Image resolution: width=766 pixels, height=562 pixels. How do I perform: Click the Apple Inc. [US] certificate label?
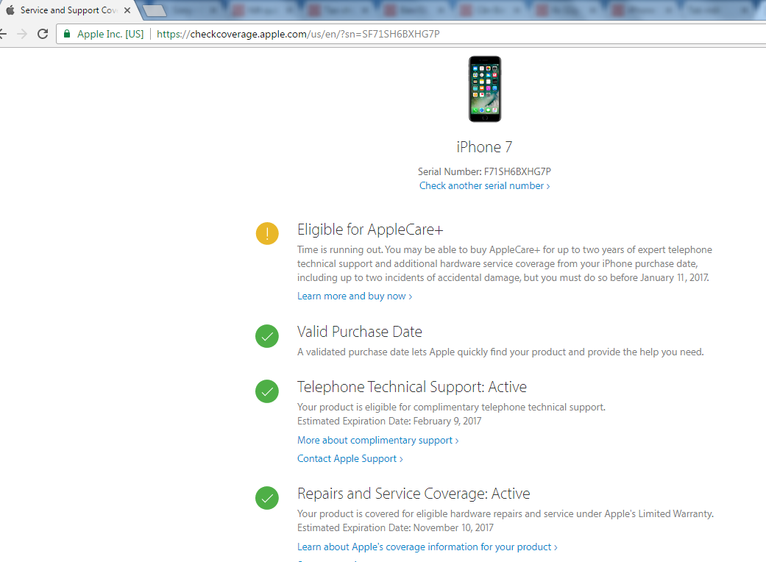pyautogui.click(x=110, y=34)
